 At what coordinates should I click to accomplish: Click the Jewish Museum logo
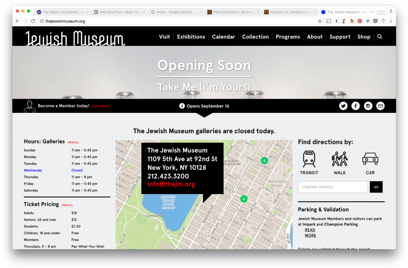click(75, 38)
